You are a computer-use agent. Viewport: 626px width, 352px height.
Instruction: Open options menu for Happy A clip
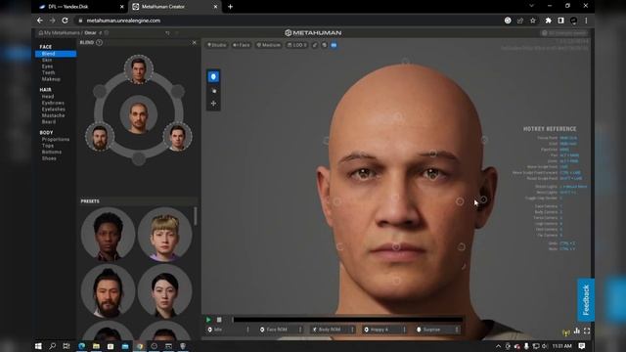point(404,330)
